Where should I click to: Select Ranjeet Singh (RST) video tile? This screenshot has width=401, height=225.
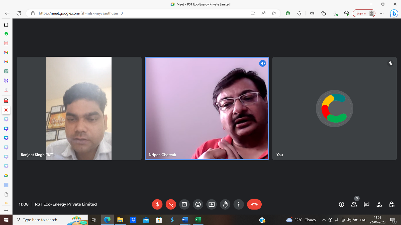coord(79,108)
